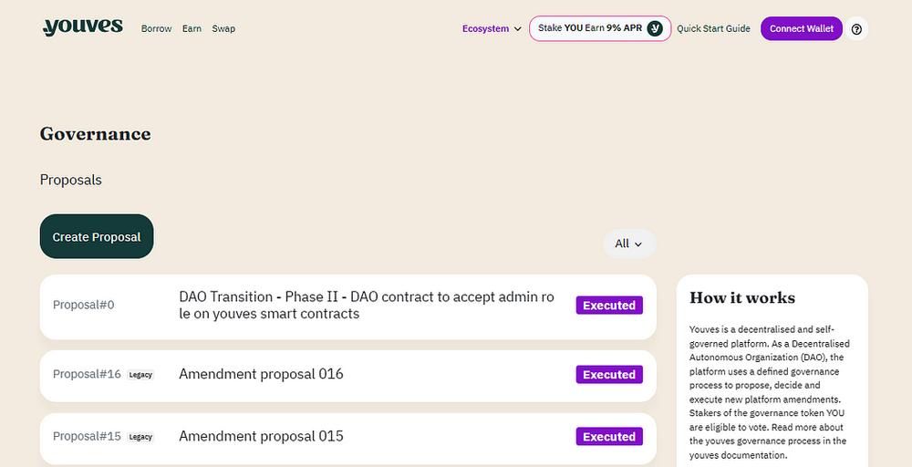Viewport: 912px width, 467px height.
Task: Click Executed badge on Proposal#16
Action: [x=608, y=375]
